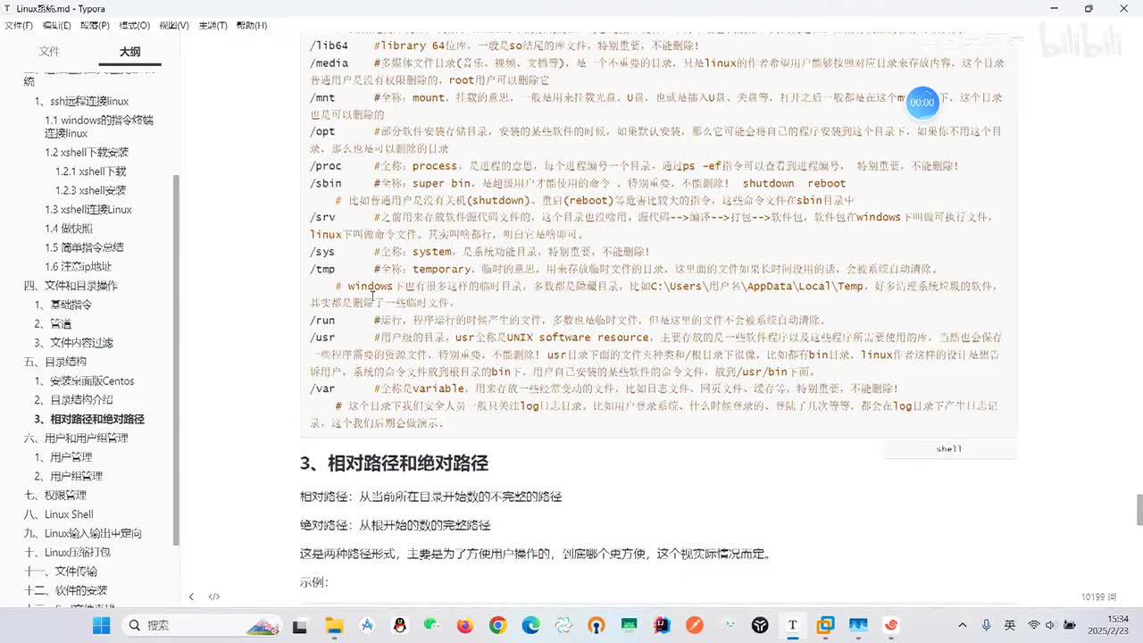The image size is (1143, 643).
Task: Open the blue letter A app in taskbar
Action: click(x=367, y=625)
